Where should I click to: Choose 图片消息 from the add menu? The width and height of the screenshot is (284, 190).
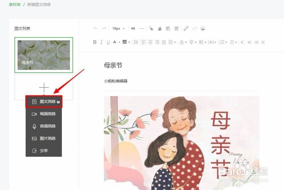(x=44, y=138)
